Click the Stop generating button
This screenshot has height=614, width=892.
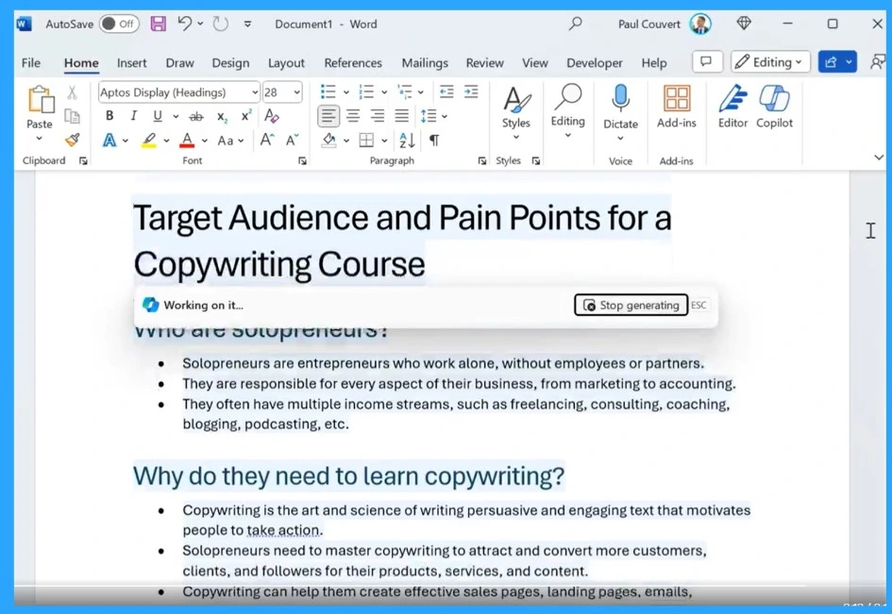pos(631,305)
